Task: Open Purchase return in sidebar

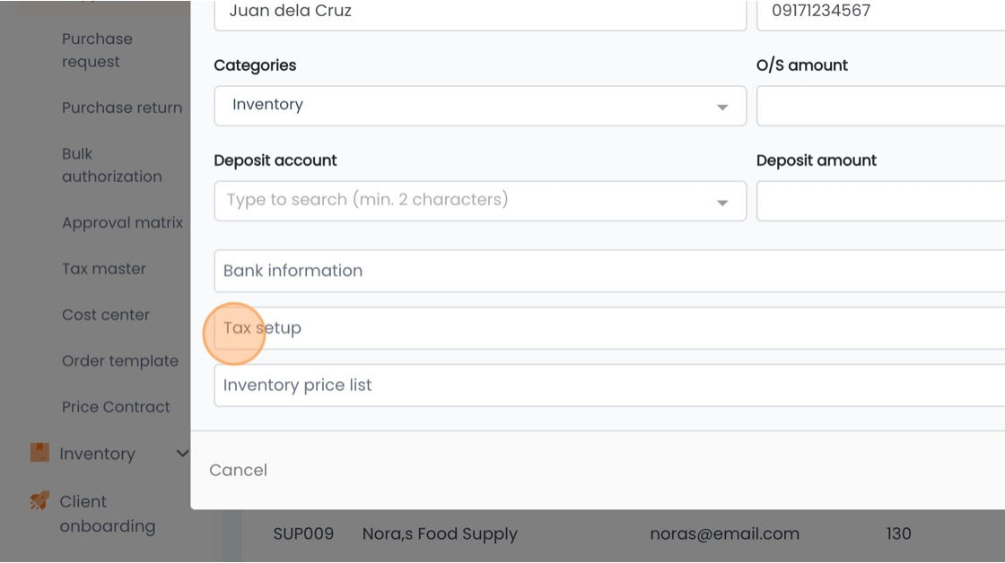Action: pos(122,108)
